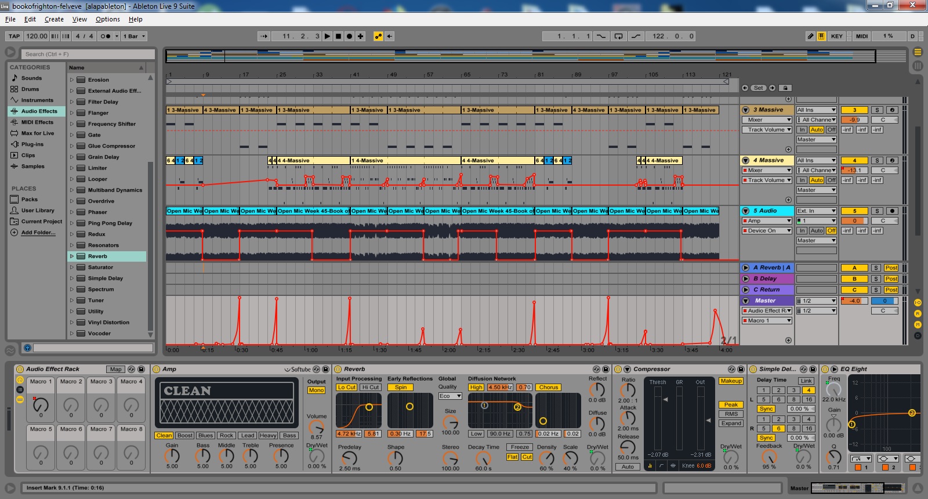Toggle the Freeze button in Reverb

click(x=519, y=447)
